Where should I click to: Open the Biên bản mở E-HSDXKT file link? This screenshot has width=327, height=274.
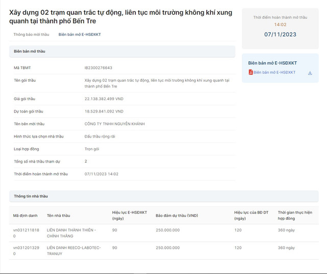[x=274, y=73]
